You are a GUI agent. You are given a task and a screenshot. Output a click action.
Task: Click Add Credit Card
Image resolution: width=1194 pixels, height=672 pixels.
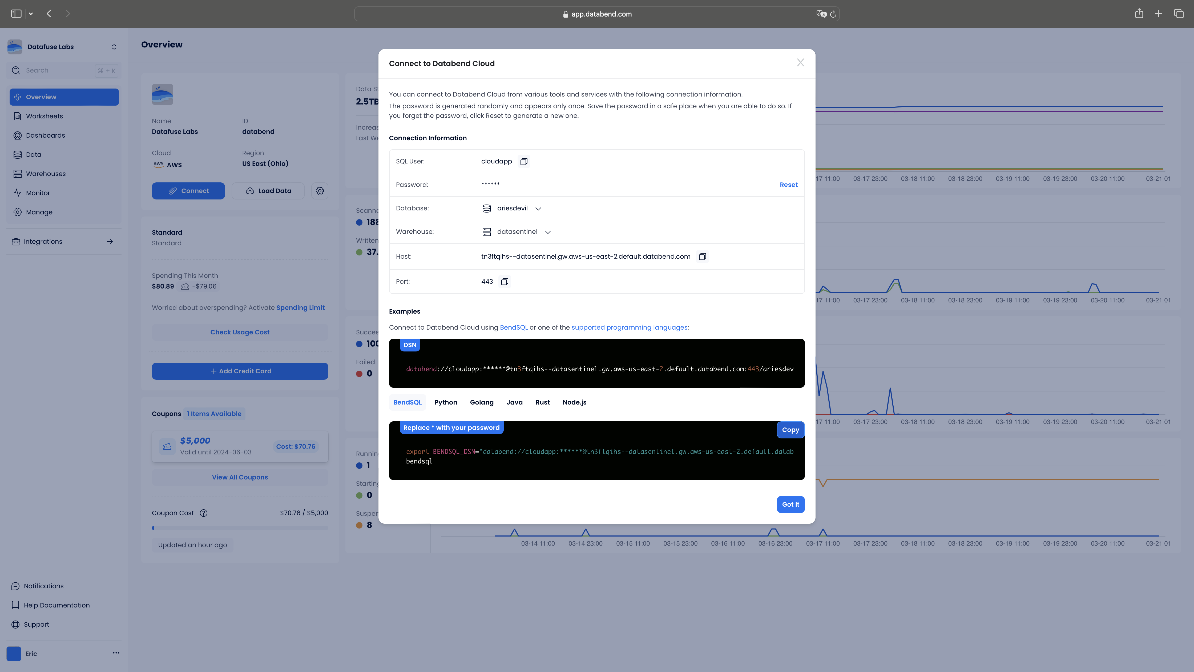pyautogui.click(x=240, y=371)
